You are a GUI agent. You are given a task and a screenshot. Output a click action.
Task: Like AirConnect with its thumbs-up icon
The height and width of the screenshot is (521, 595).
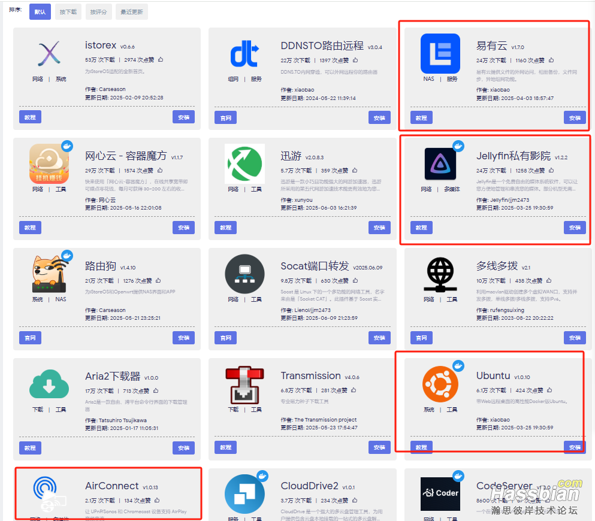(157, 500)
